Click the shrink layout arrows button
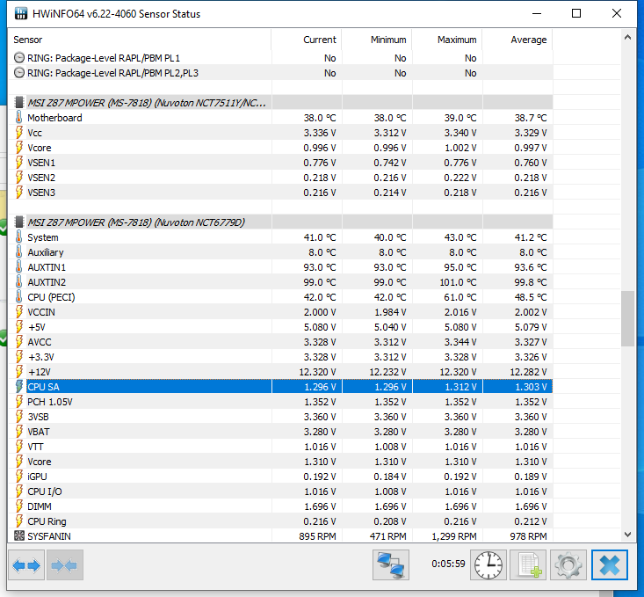 pos(64,565)
